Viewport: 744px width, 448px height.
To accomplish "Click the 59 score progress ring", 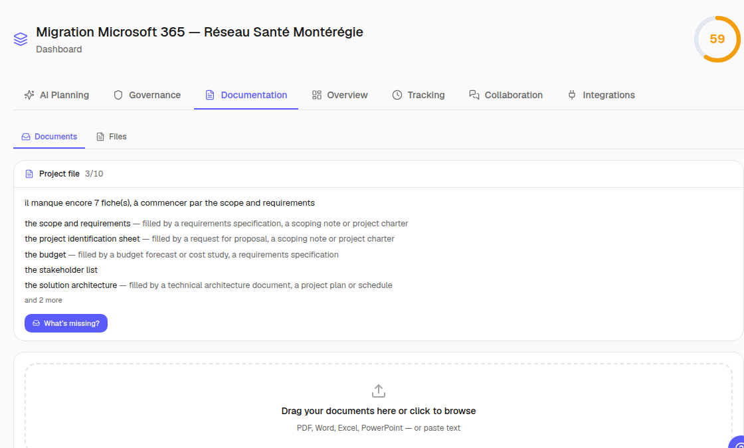I will (717, 39).
